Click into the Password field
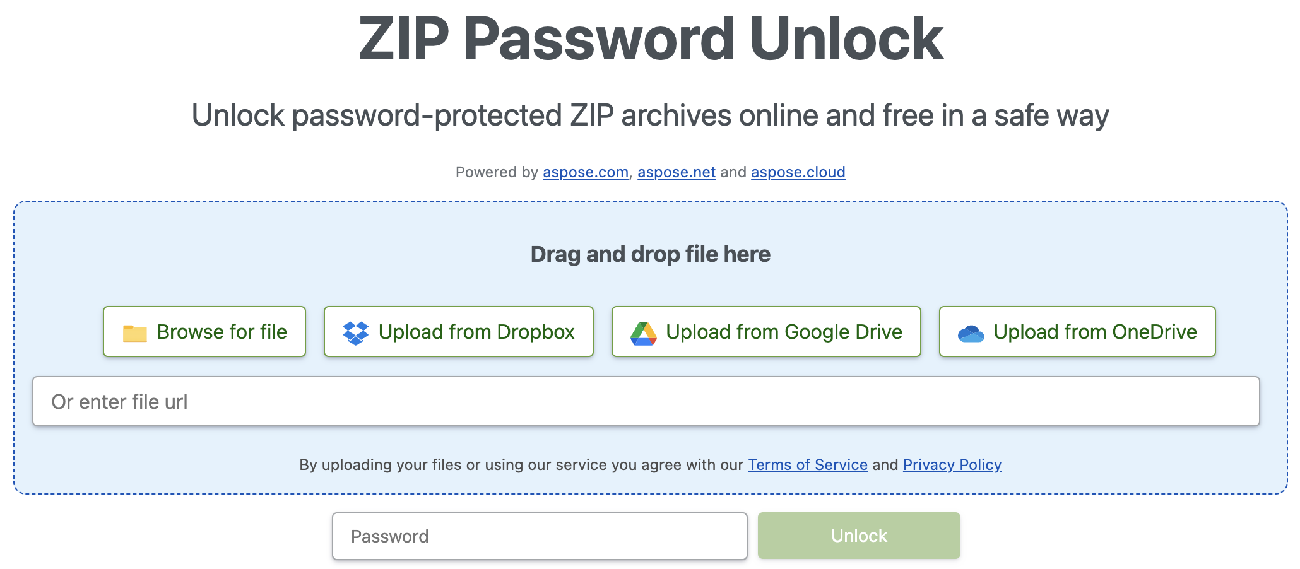1300x569 pixels. click(540, 536)
